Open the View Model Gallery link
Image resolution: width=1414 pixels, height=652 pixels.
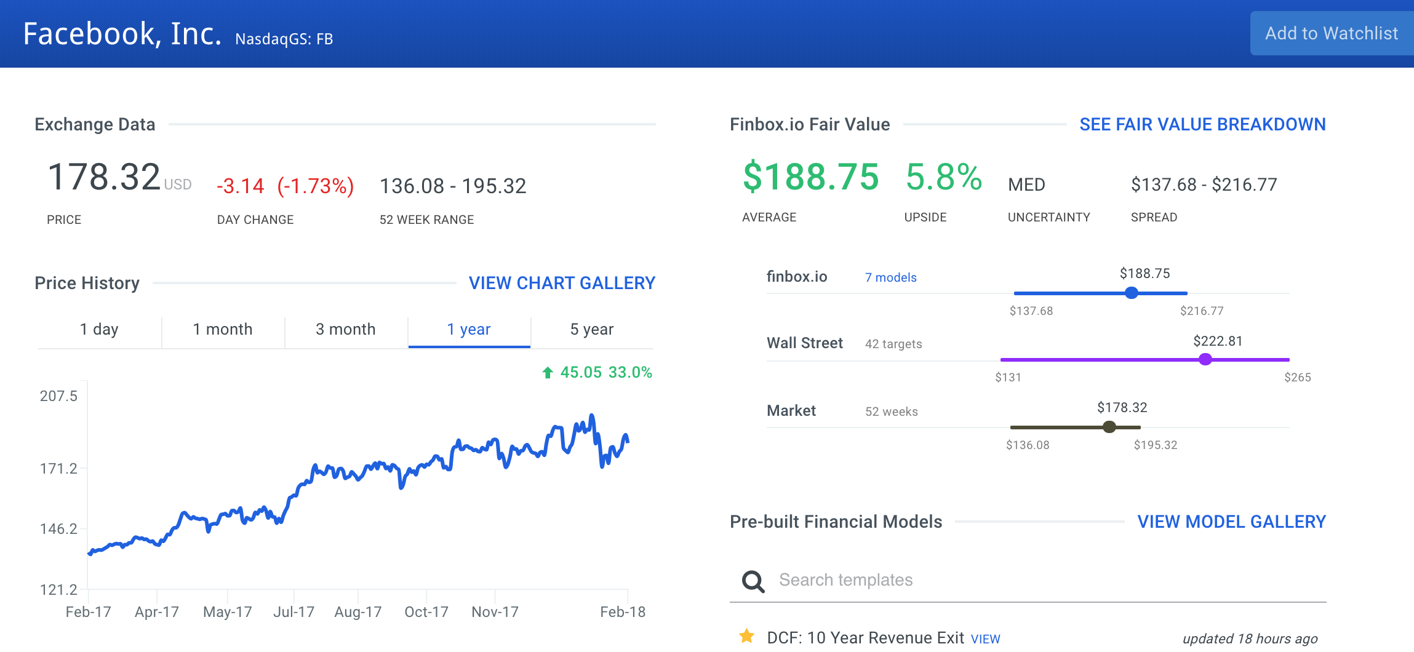click(1231, 522)
